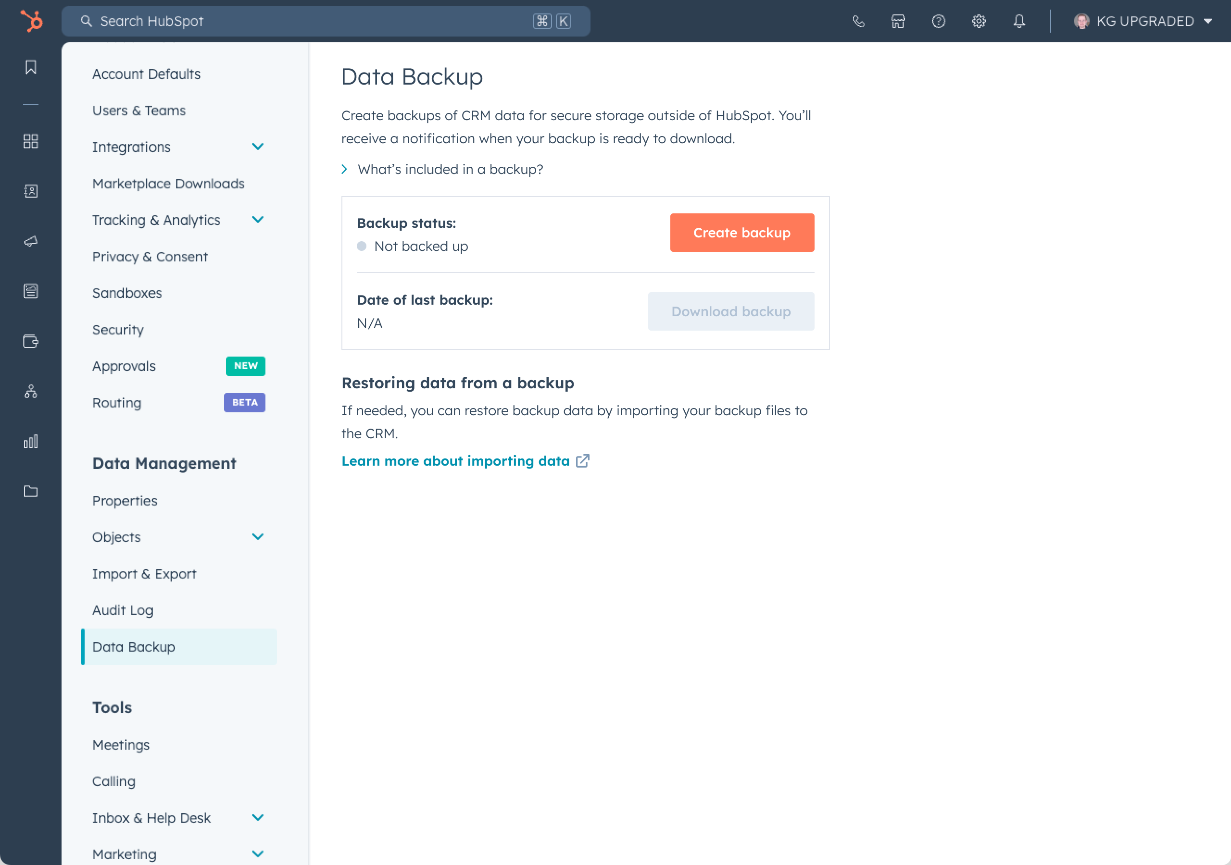Expand the What's included in a backup disclosure
Screen dimensions: 1231x865
pyautogui.click(x=450, y=169)
